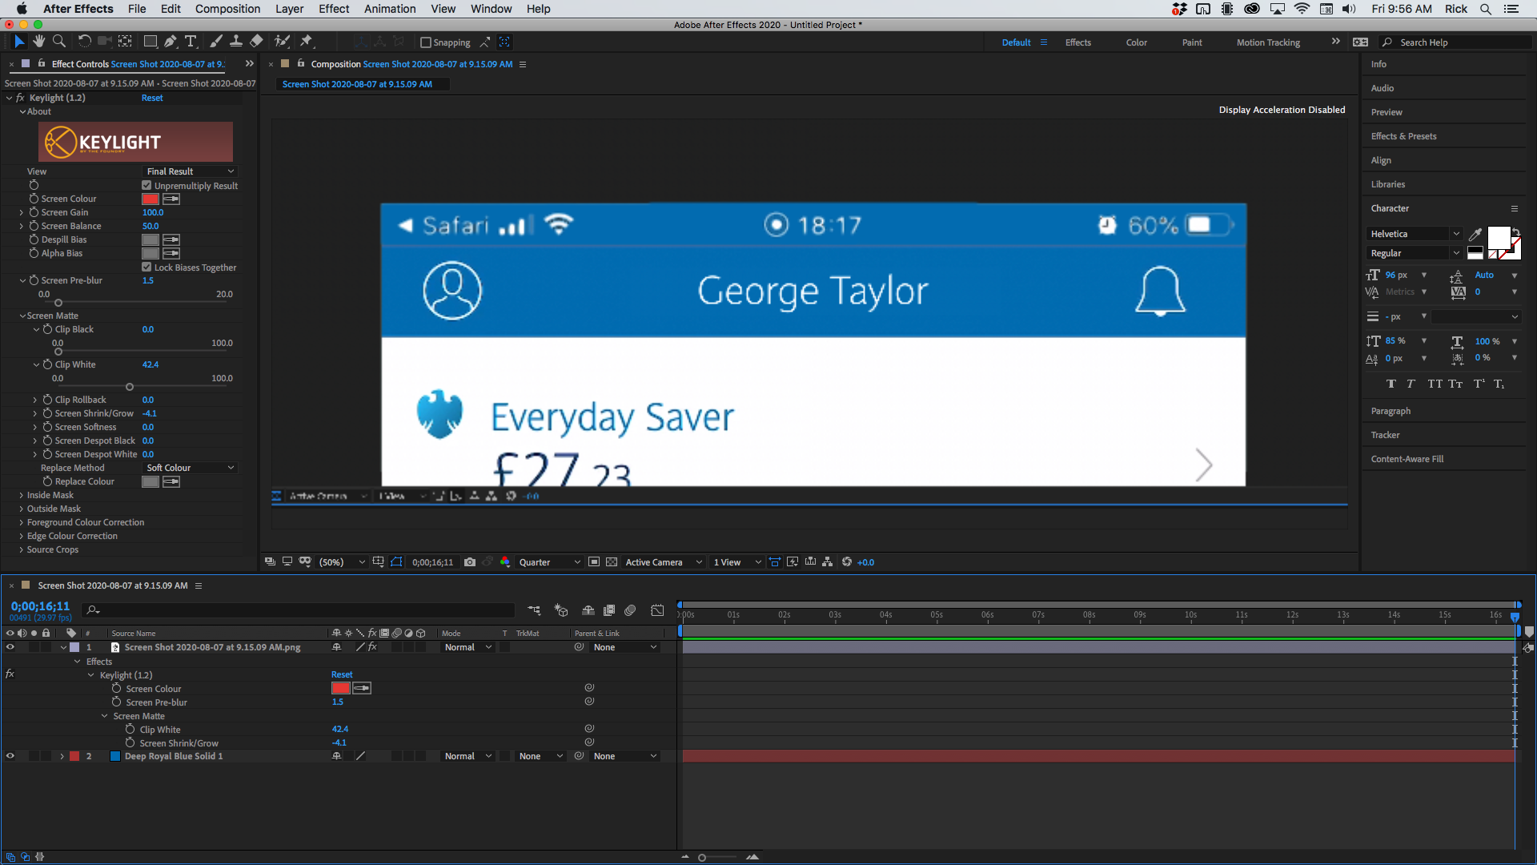Open the View dropdown set to Final Result
The image size is (1537, 865).
click(190, 171)
